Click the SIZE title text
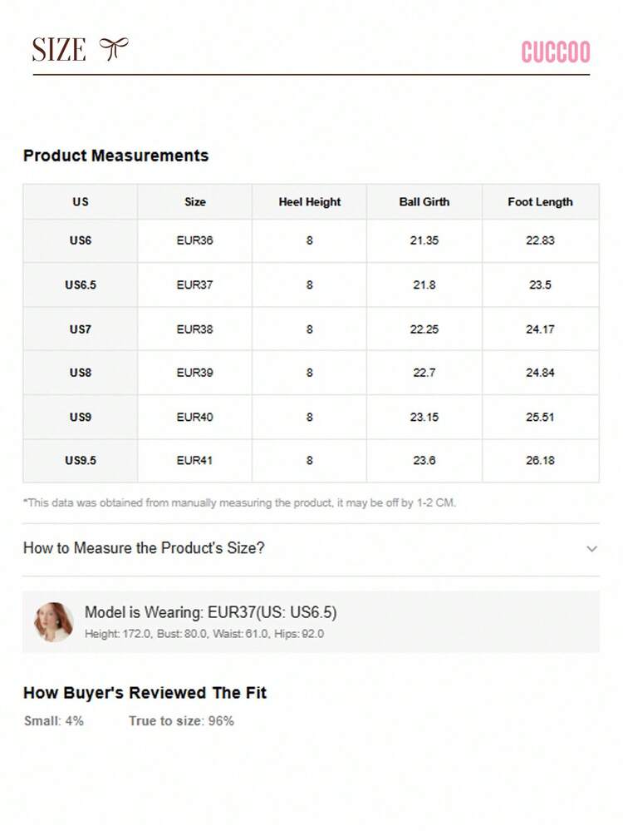Screen dimensions: 623x831 click(x=59, y=50)
